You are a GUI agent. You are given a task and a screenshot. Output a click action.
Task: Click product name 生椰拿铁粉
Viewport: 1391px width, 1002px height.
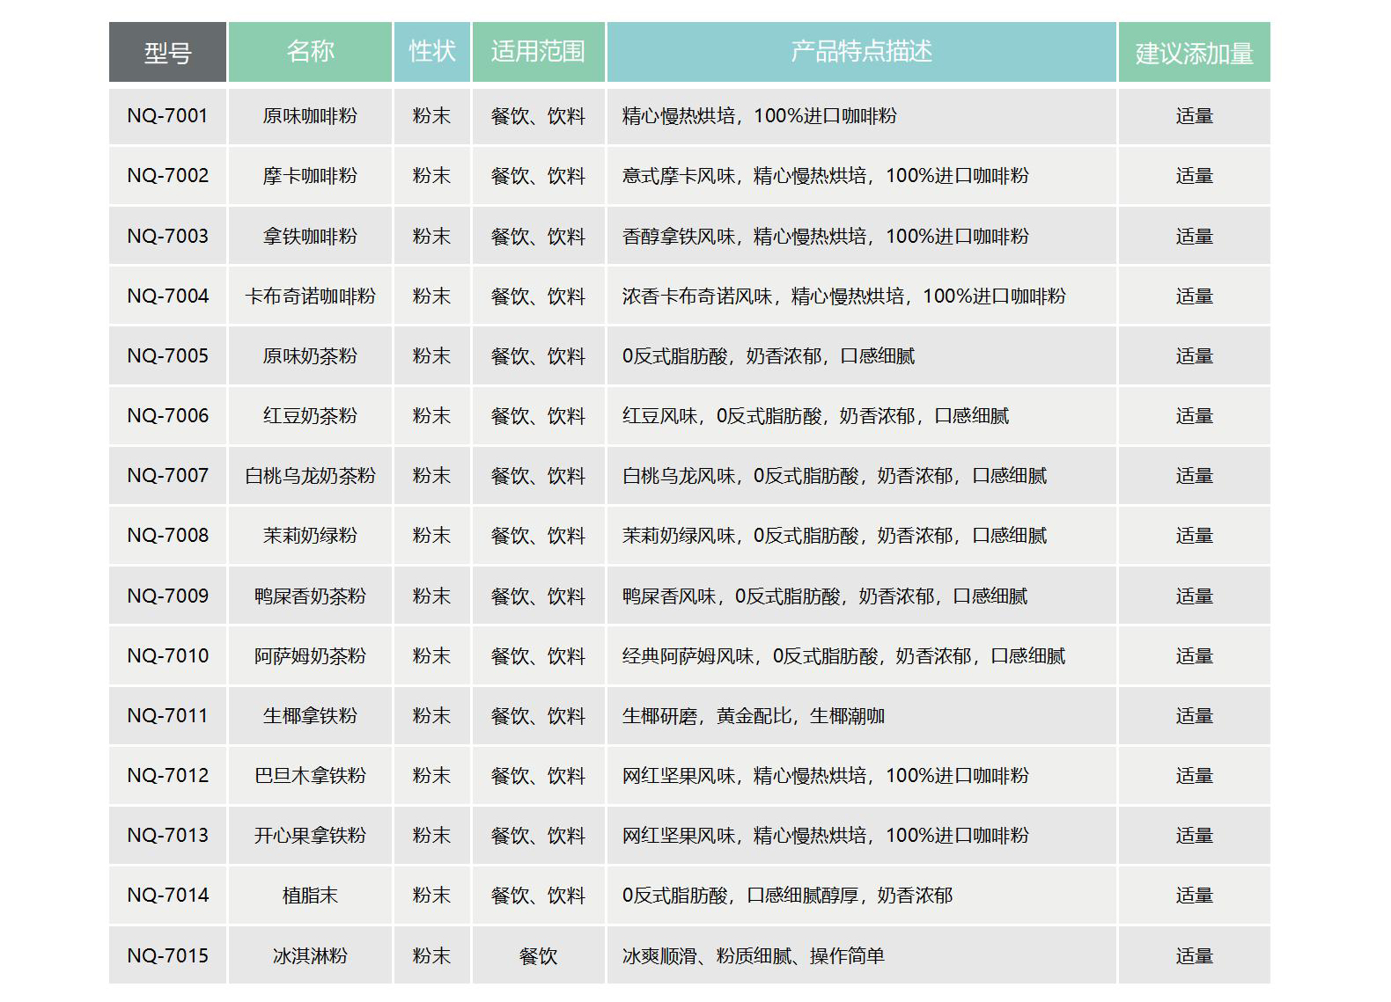click(x=310, y=715)
